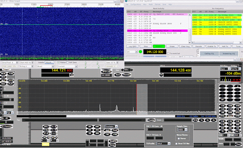Toggle the green Monitor button
The height and width of the screenshot is (148, 243).
click(159, 46)
